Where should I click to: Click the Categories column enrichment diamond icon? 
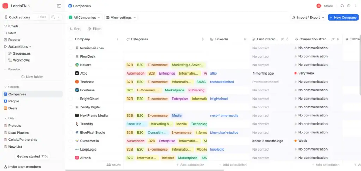tap(203, 39)
